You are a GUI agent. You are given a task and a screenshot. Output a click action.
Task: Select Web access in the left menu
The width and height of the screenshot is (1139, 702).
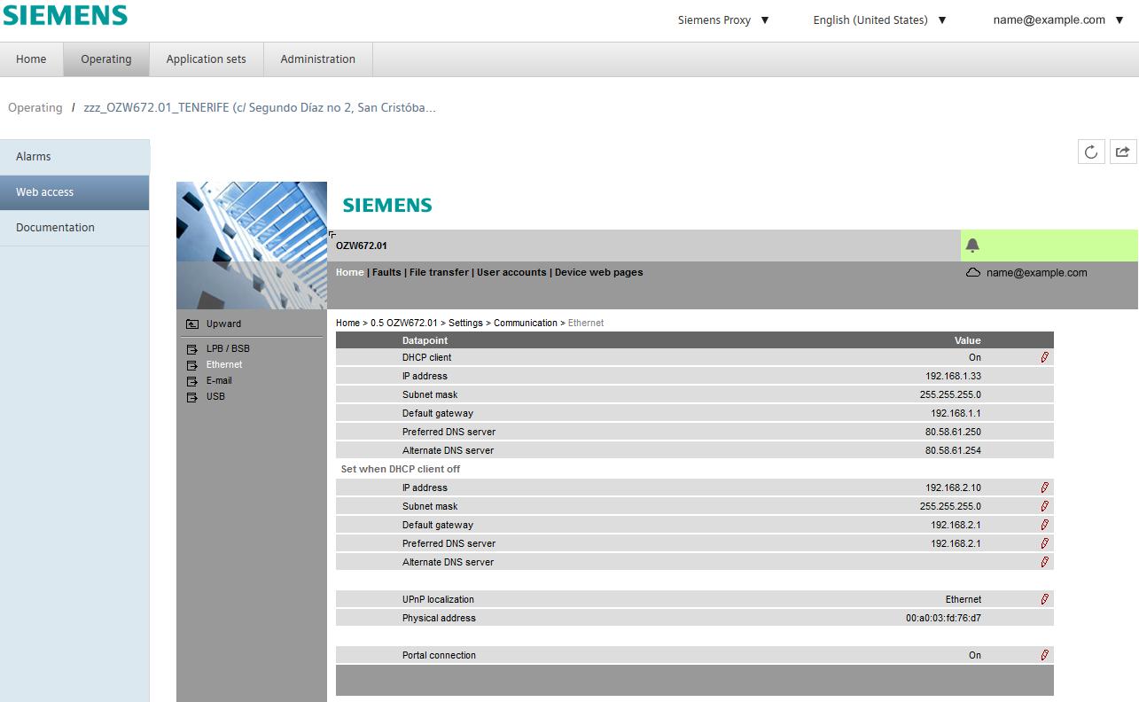(x=74, y=191)
